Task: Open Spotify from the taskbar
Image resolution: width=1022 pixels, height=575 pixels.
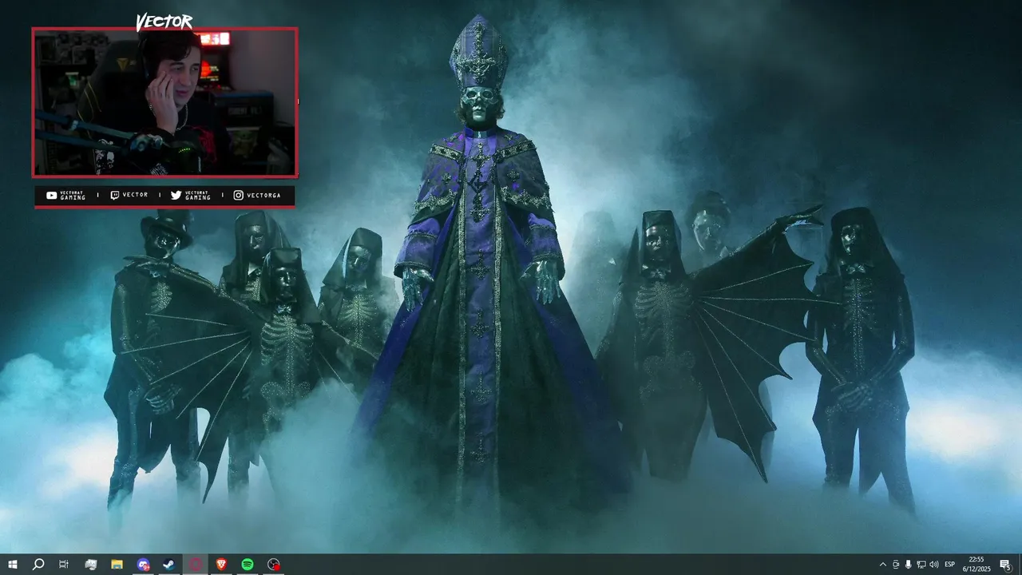Action: 248,565
